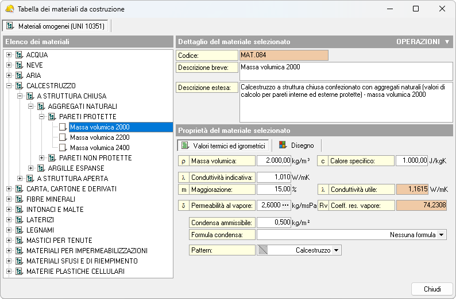Click the LATERIZI category tree icon
This screenshot has width=456, height=299.
pos(19,220)
